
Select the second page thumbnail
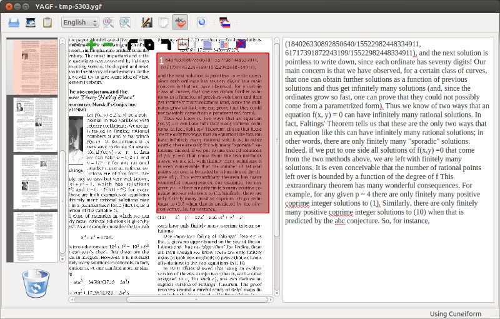[x=35, y=124]
